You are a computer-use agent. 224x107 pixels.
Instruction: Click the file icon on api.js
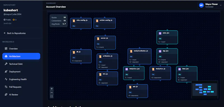click(x=130, y=87)
